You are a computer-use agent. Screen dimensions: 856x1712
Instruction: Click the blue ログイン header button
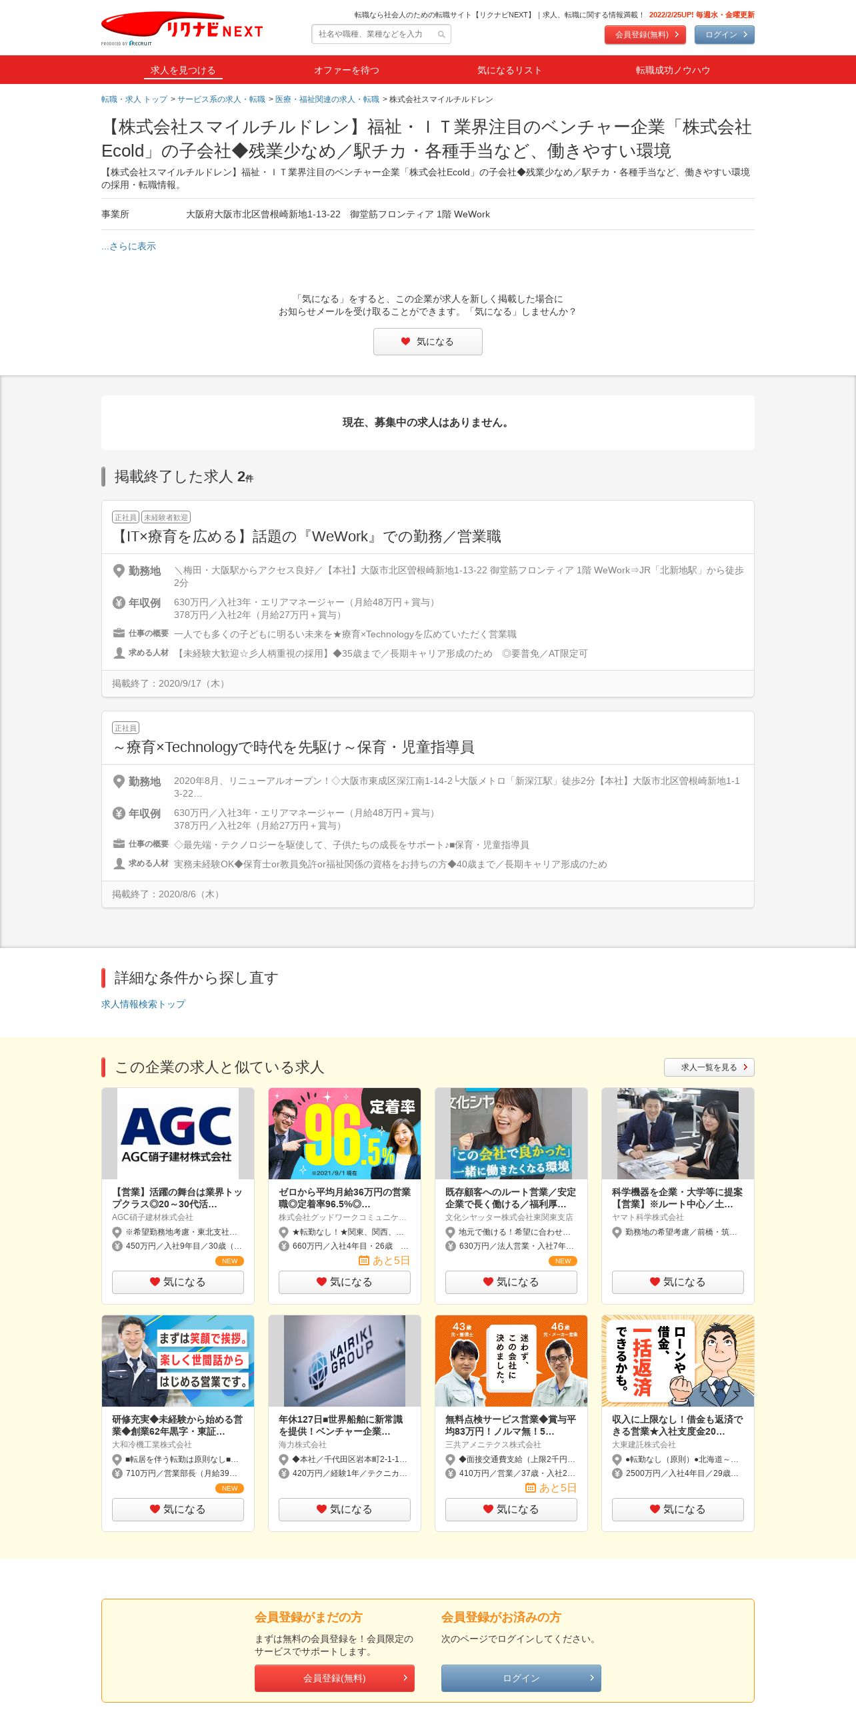click(724, 35)
